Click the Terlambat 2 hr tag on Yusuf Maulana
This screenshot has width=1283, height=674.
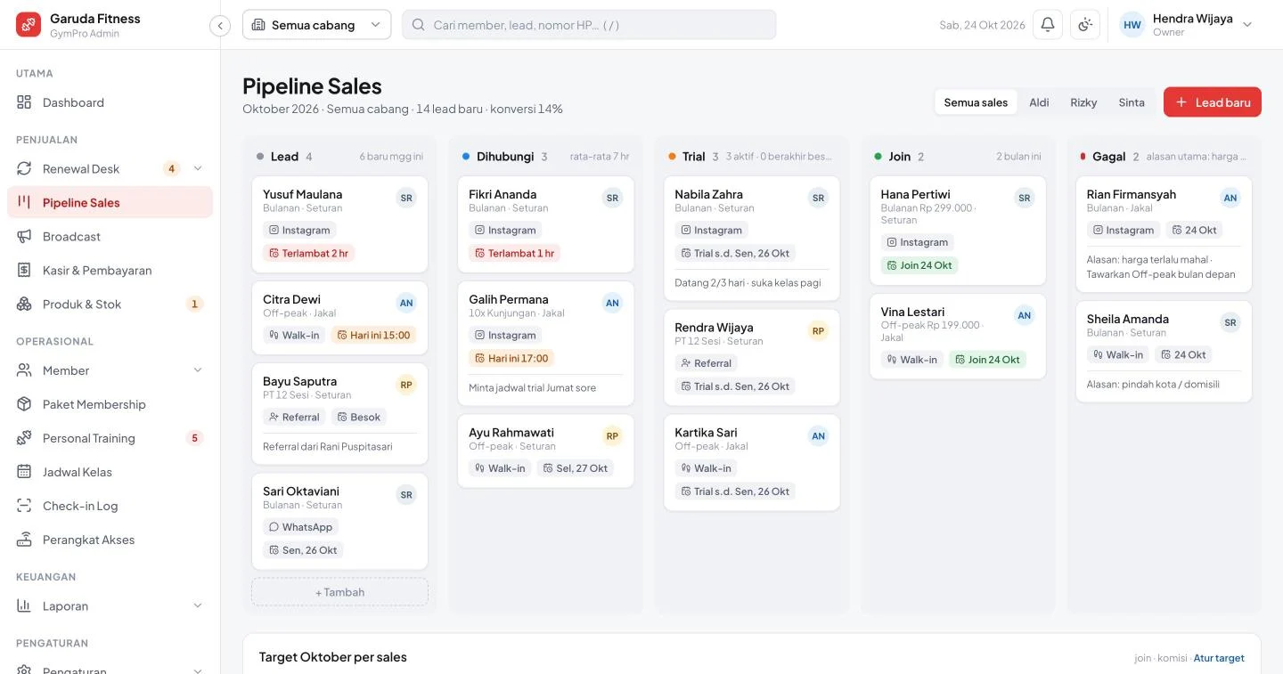[x=308, y=253]
